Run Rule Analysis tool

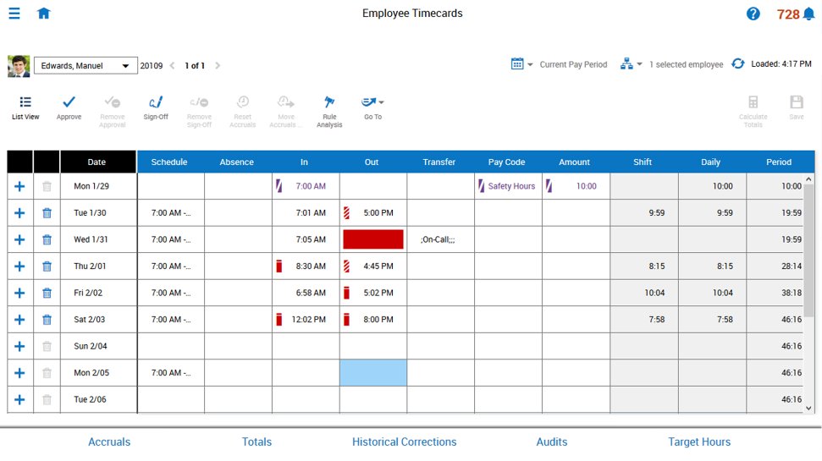pyautogui.click(x=329, y=111)
